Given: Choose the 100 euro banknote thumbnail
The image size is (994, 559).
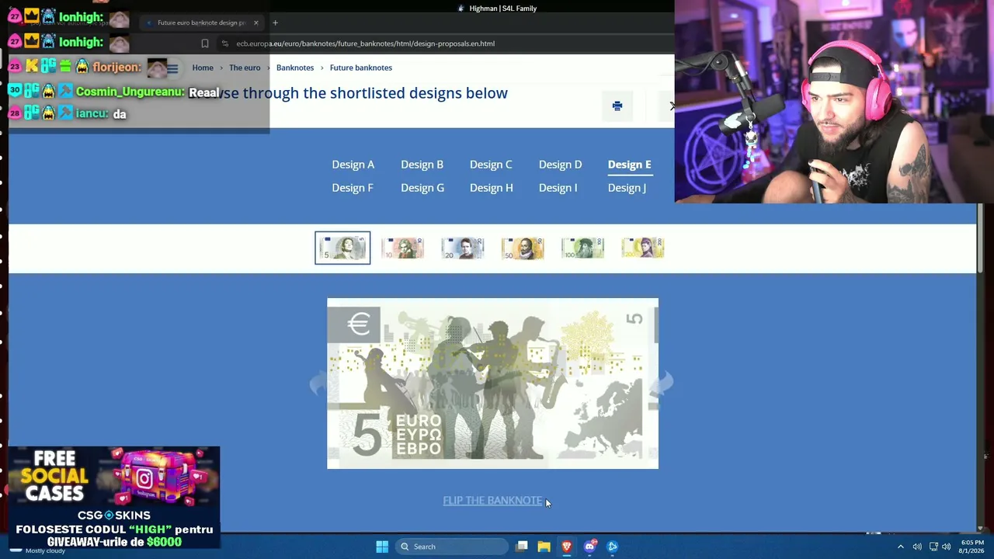Looking at the screenshot, I should (582, 248).
